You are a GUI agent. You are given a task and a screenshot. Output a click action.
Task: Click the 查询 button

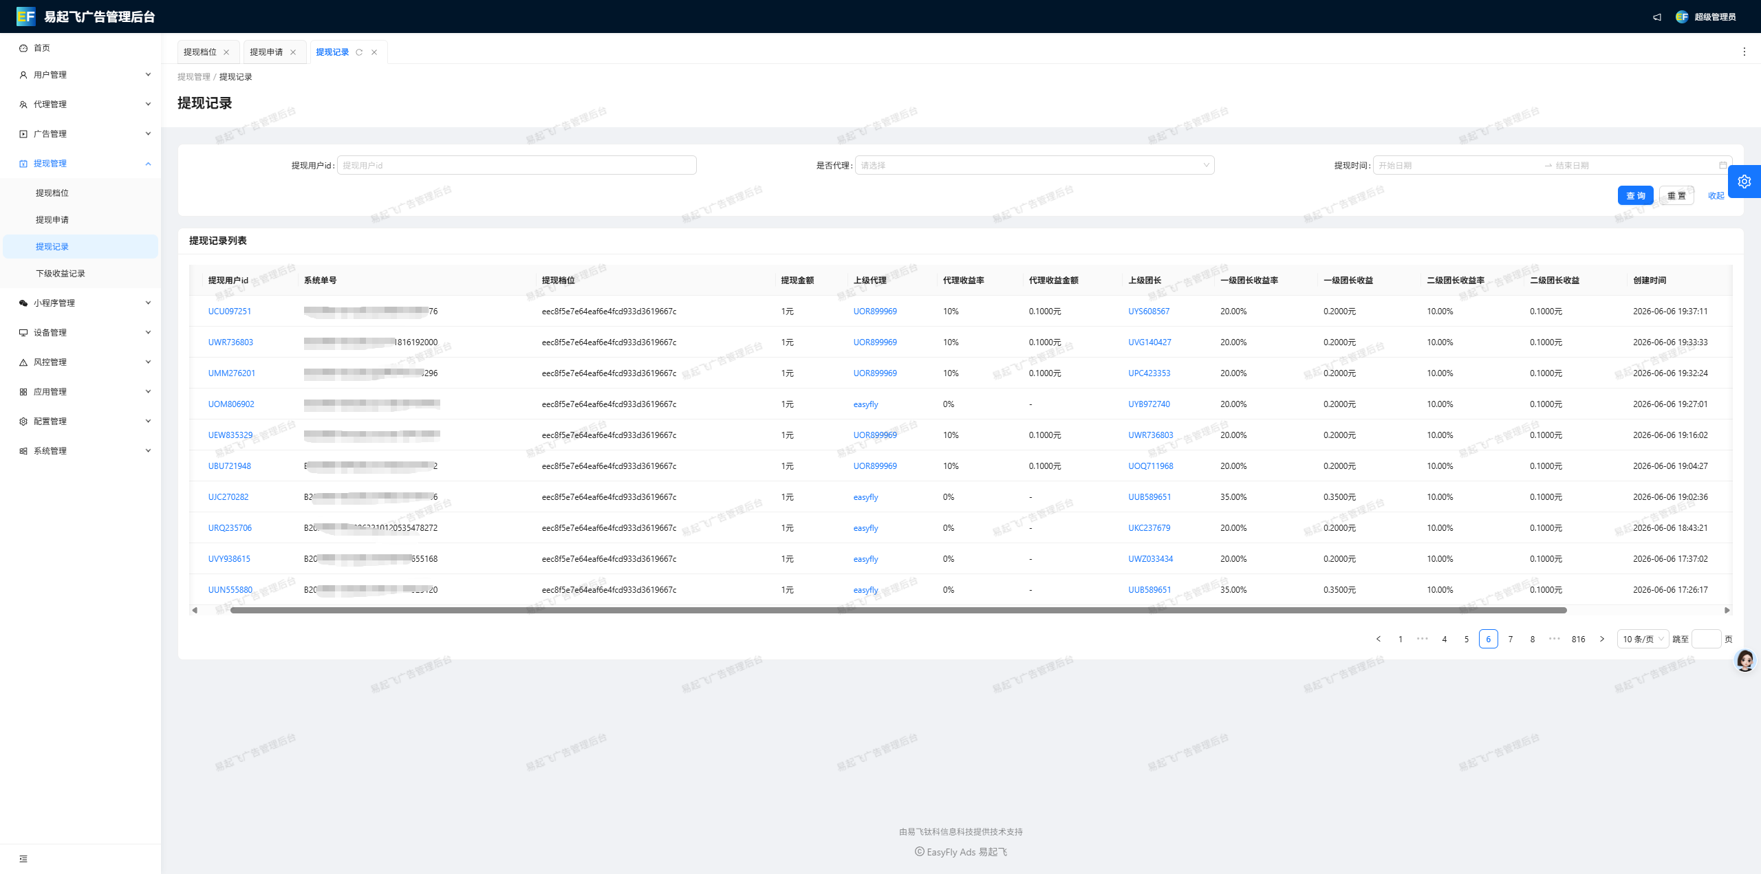(1635, 195)
